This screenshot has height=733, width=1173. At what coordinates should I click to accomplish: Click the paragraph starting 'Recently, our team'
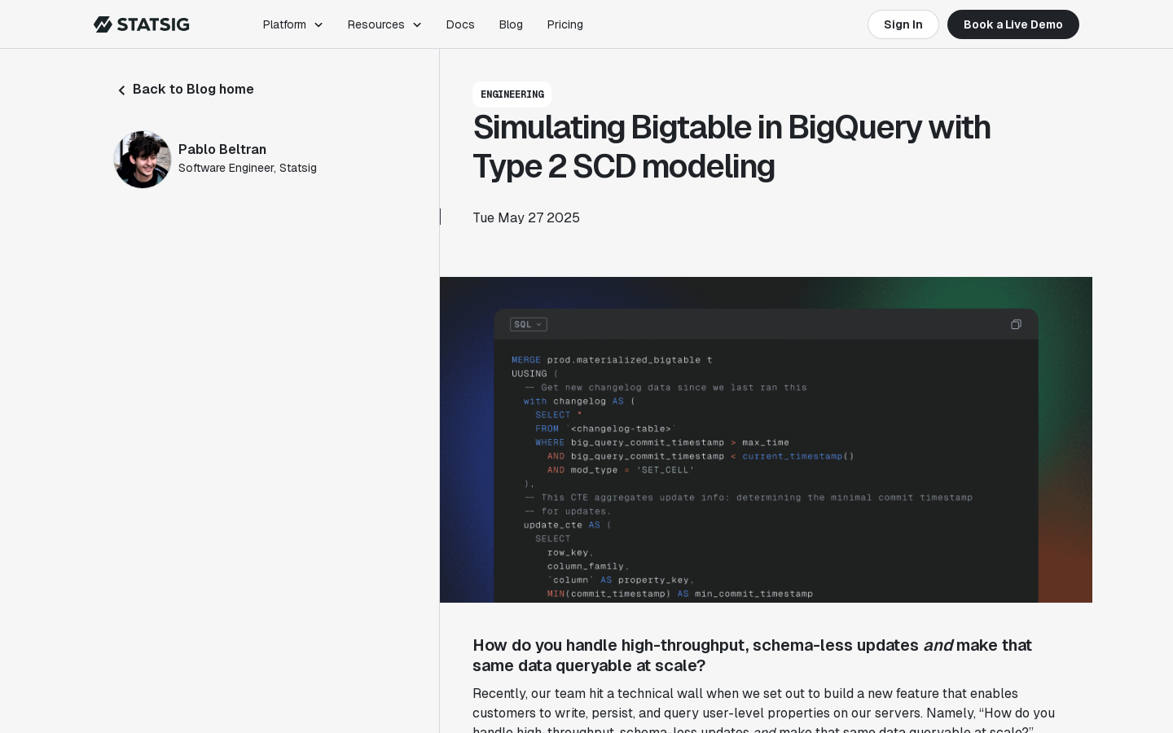766,709
